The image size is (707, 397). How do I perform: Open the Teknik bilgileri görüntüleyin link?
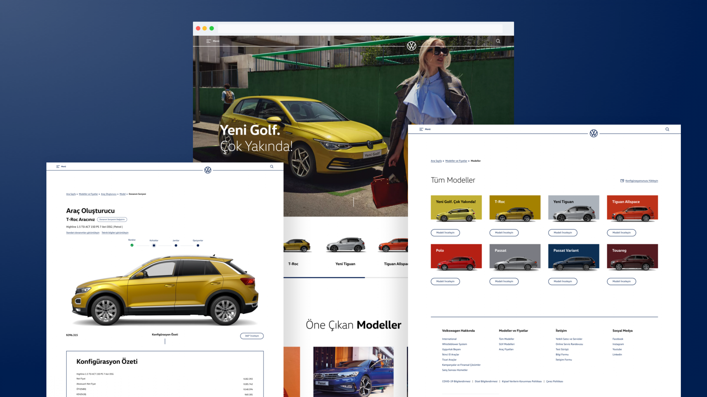[115, 233]
